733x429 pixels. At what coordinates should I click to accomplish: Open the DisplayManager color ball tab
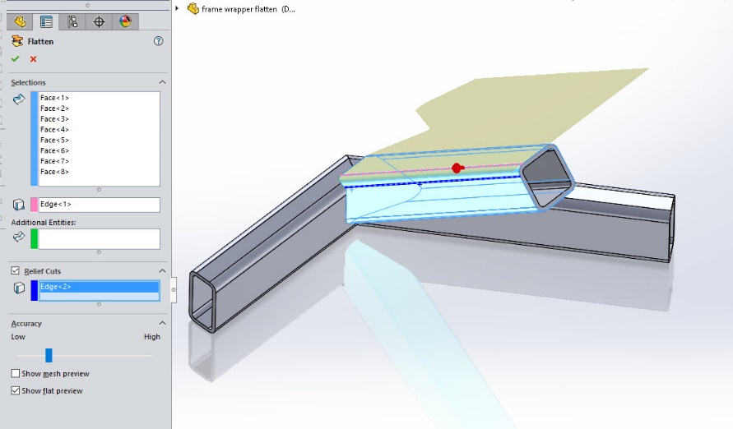[125, 21]
